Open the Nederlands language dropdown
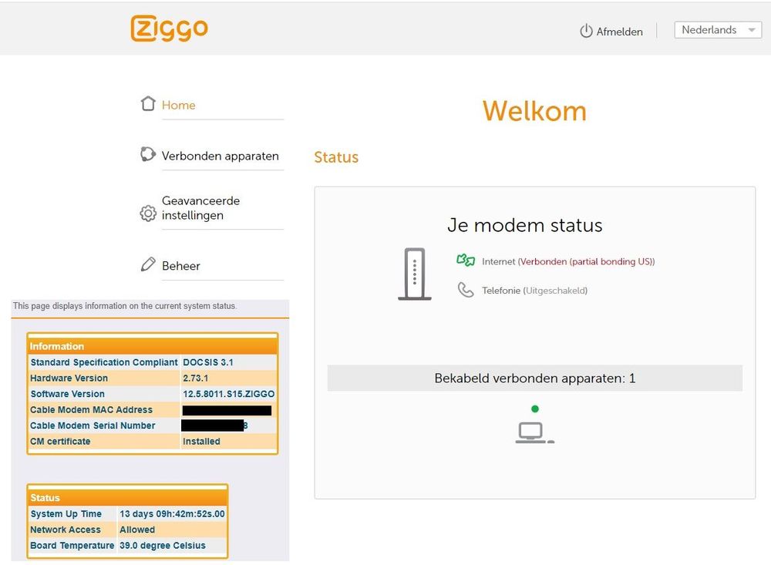This screenshot has height=565, width=771. 717,29
